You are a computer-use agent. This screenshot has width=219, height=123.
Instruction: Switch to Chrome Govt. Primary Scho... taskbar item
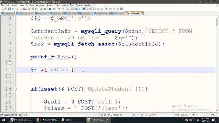pos(47,120)
